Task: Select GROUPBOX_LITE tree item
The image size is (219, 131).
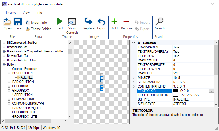Action: click(25, 117)
